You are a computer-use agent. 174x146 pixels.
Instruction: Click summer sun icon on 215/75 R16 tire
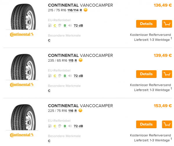(86, 10)
